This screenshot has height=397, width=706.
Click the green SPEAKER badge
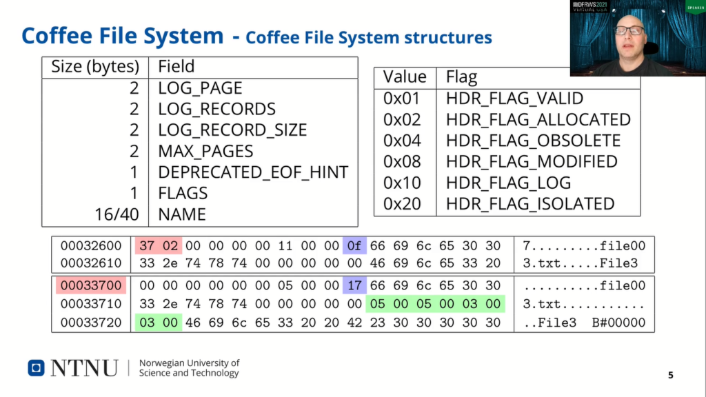click(x=695, y=7)
